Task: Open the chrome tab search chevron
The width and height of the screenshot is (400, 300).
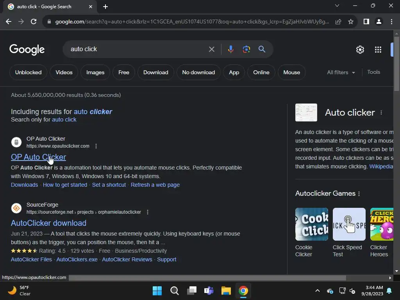Action: pyautogui.click(x=337, y=5)
